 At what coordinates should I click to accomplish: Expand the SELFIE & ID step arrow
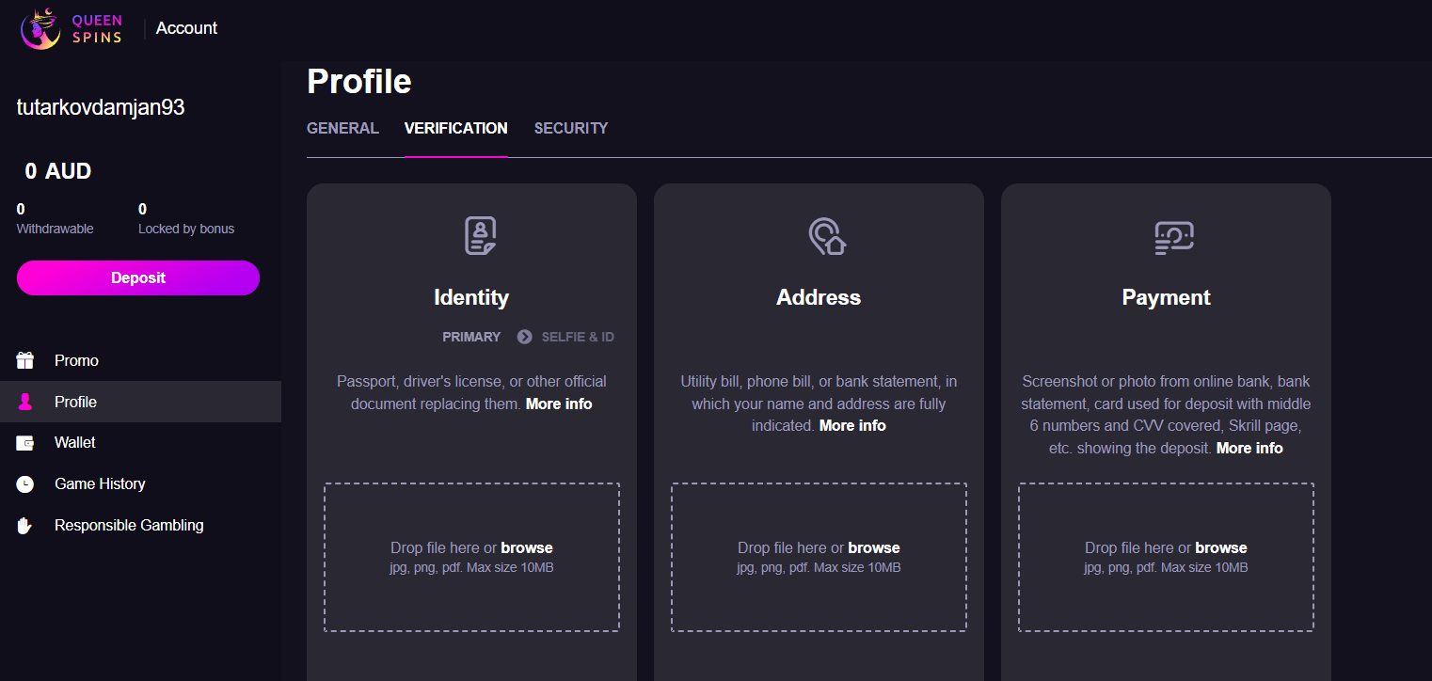524,337
